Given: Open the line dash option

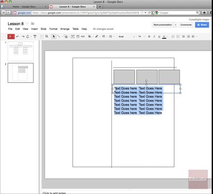Looking at the screenshot, I should (111, 37).
